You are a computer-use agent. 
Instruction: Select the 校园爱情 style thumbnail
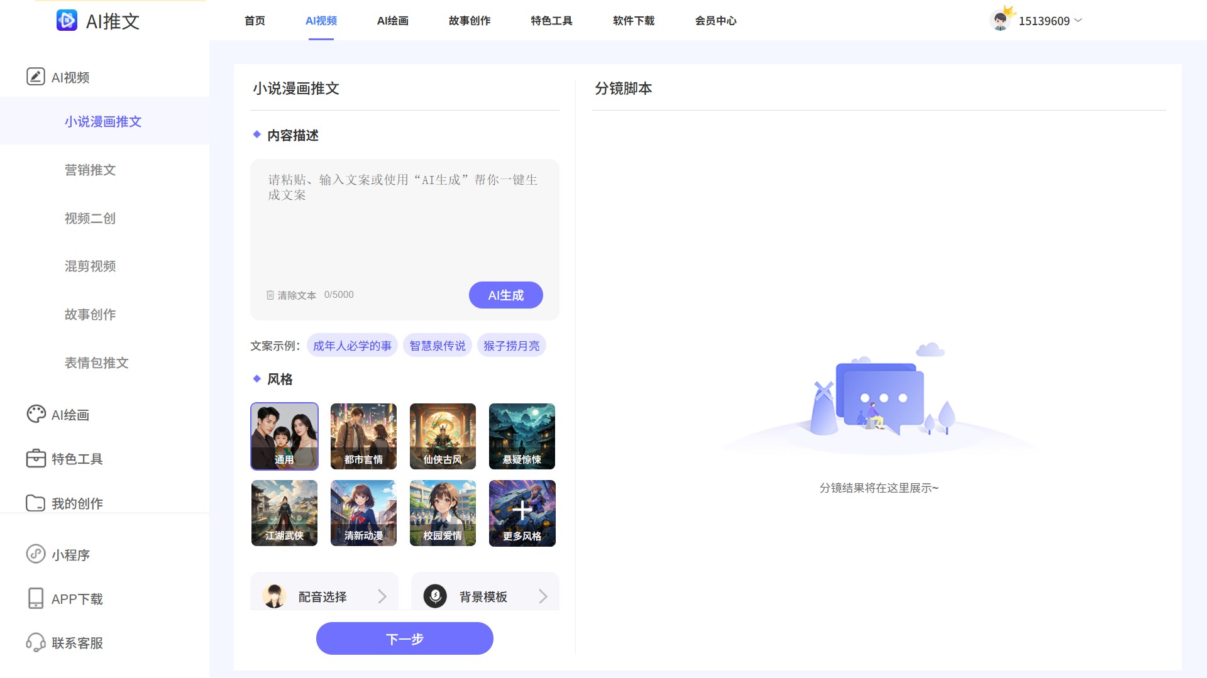443,513
